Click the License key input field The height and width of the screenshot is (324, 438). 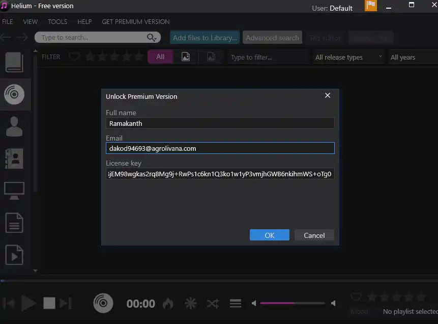220,174
